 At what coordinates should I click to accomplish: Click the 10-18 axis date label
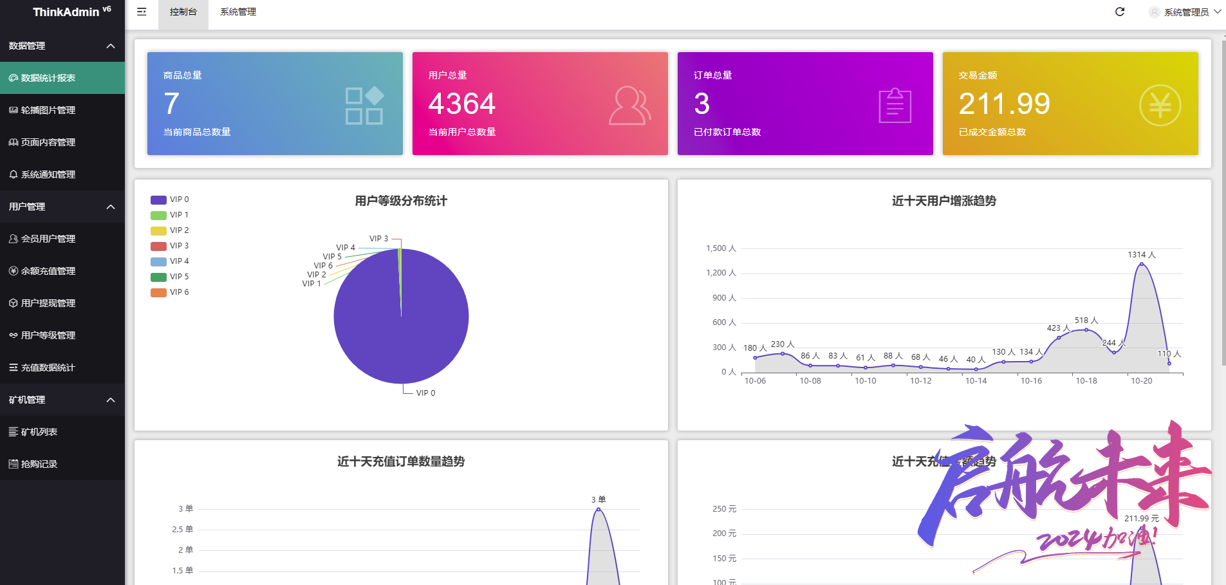coord(1086,381)
